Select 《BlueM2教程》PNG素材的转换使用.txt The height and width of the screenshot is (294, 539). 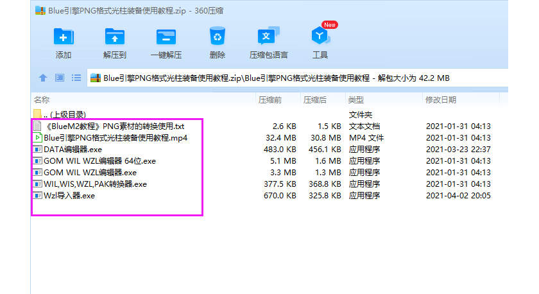(x=114, y=126)
